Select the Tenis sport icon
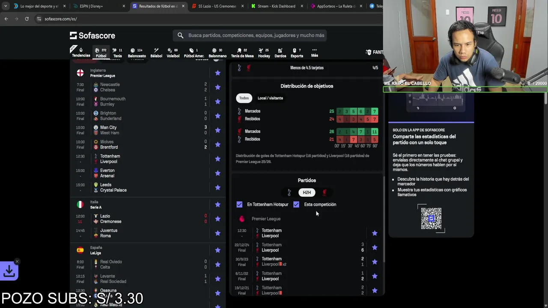 (x=117, y=53)
